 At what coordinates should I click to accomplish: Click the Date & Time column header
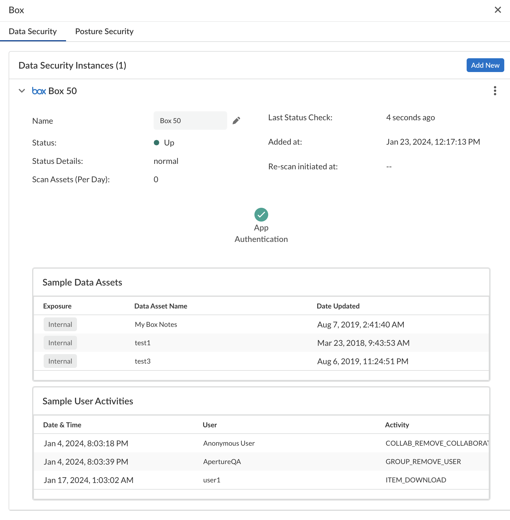tap(62, 425)
